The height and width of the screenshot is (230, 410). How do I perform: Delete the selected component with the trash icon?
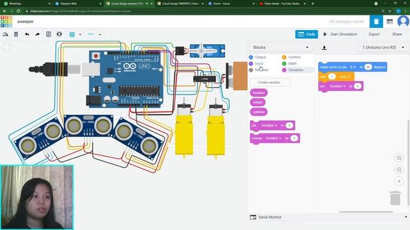point(16,34)
